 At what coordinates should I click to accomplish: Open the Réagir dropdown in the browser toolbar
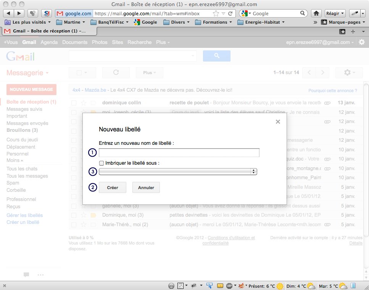(335, 13)
